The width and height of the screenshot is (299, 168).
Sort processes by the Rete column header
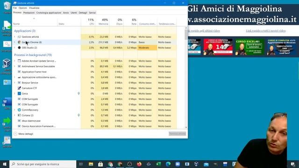[x=131, y=22]
